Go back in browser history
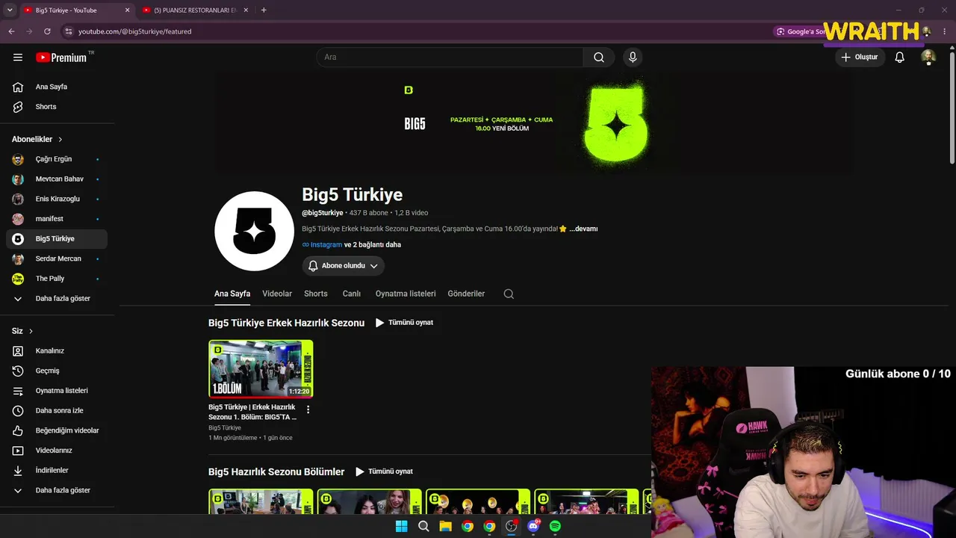The height and width of the screenshot is (538, 956). point(11,31)
